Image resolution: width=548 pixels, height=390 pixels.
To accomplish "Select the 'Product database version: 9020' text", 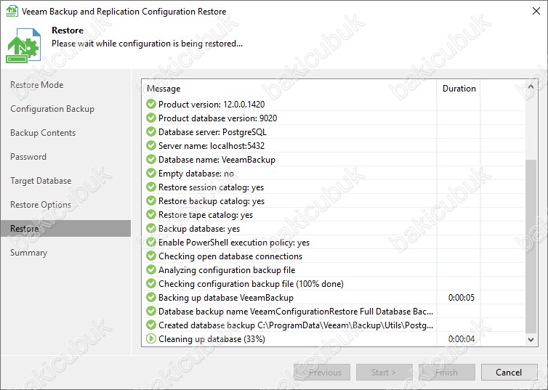I will 218,118.
